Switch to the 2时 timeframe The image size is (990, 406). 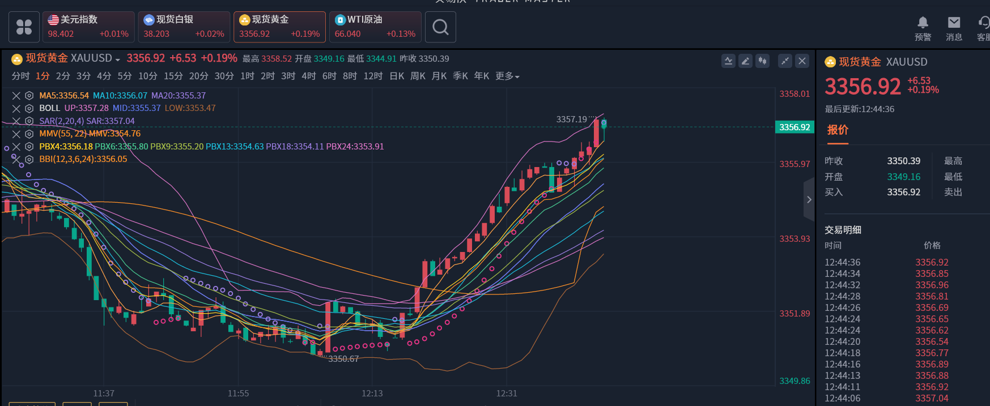tap(267, 76)
